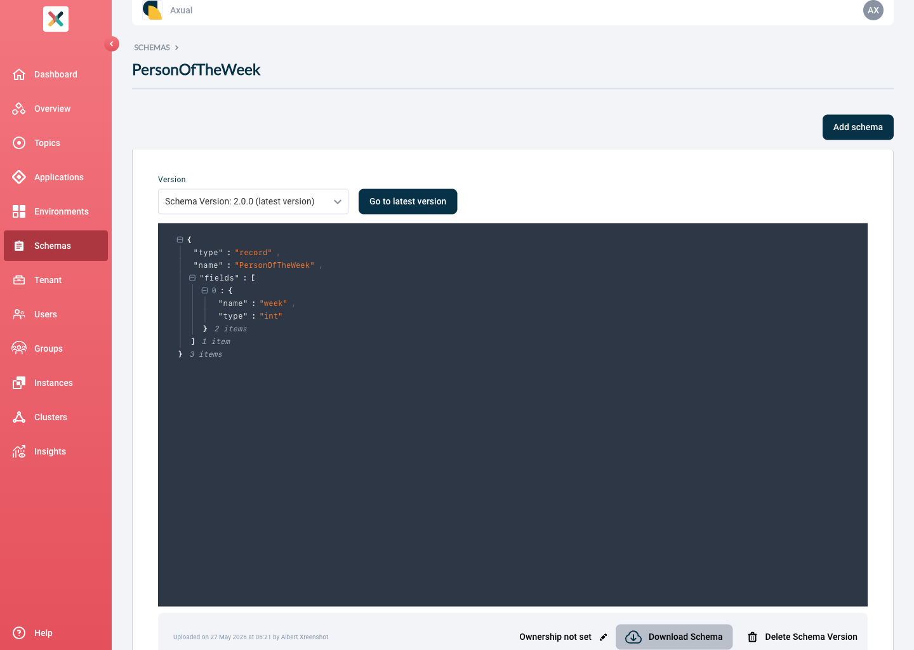Collapse the "fields" array node
Screen dimensions: 914x650
[192, 278]
